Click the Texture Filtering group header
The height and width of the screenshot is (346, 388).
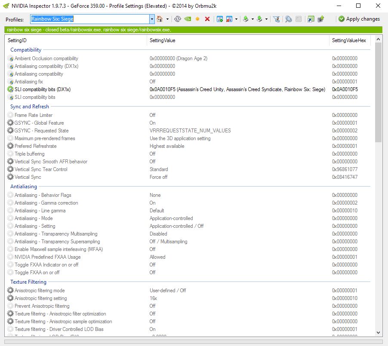pos(28,282)
